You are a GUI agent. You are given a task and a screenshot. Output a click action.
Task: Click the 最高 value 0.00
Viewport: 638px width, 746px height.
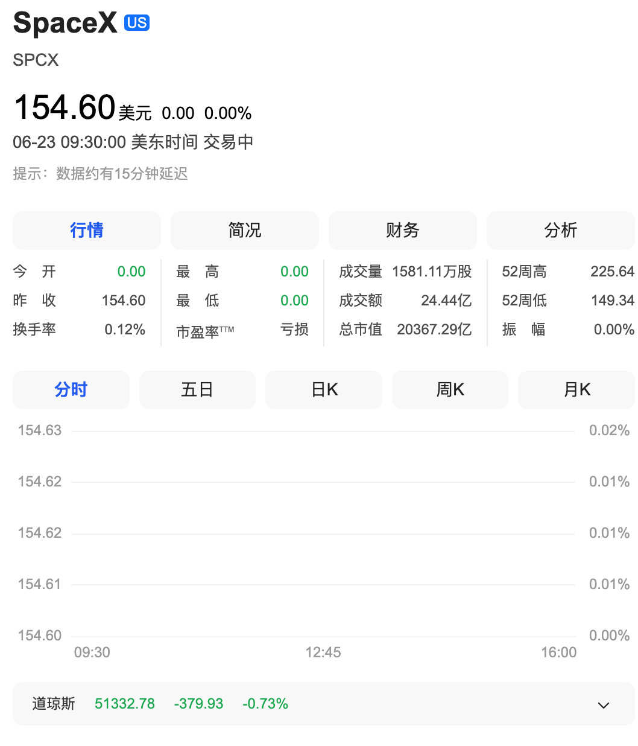pyautogui.click(x=294, y=272)
